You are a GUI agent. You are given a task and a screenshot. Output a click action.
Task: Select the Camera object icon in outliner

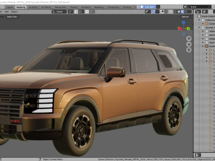click(x=206, y=24)
